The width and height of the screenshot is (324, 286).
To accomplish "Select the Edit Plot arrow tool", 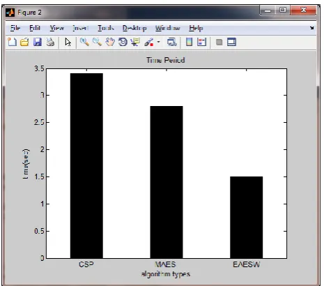I will click(68, 43).
